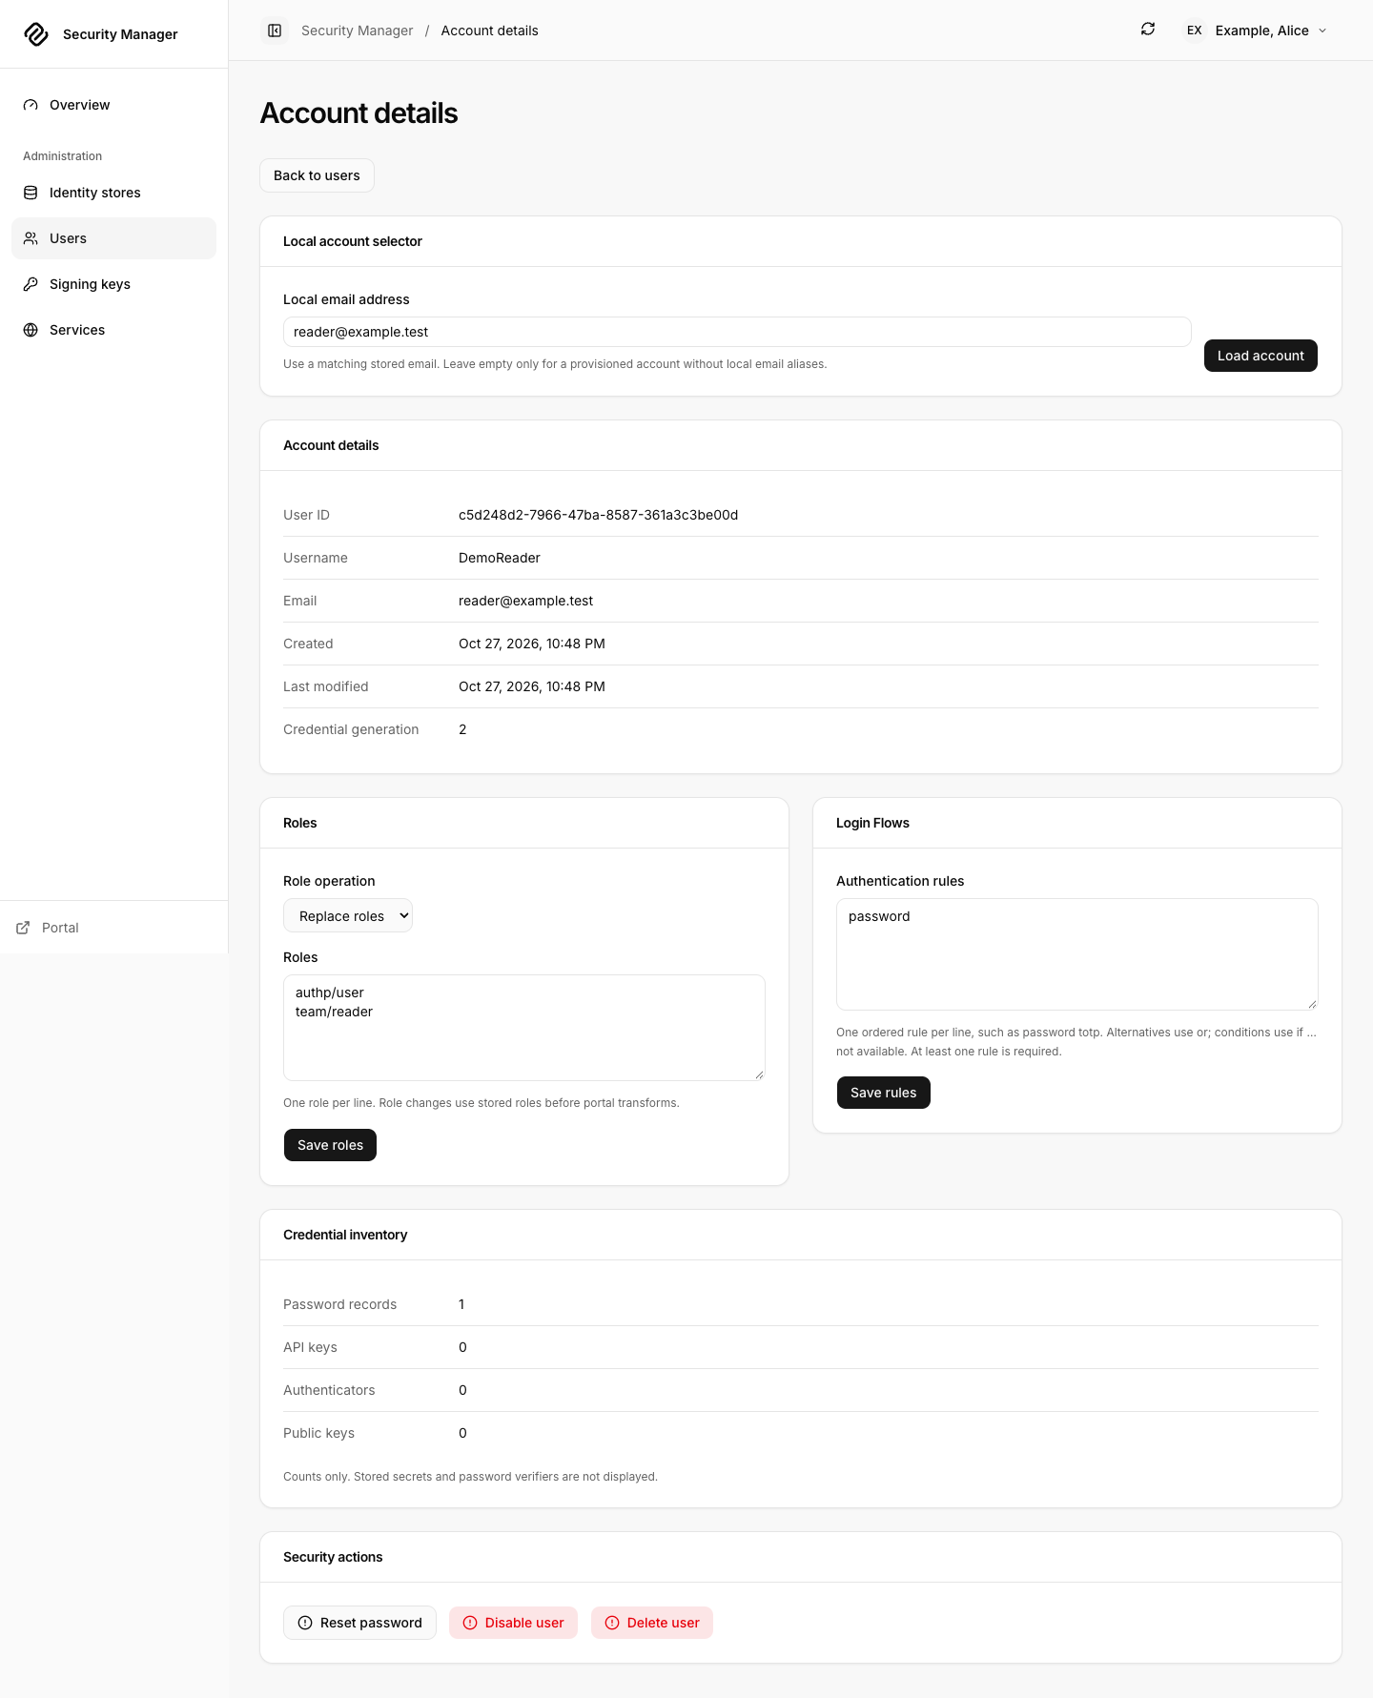1373x1698 pixels.
Task: Open the Role operation dropdown
Action: (x=348, y=915)
